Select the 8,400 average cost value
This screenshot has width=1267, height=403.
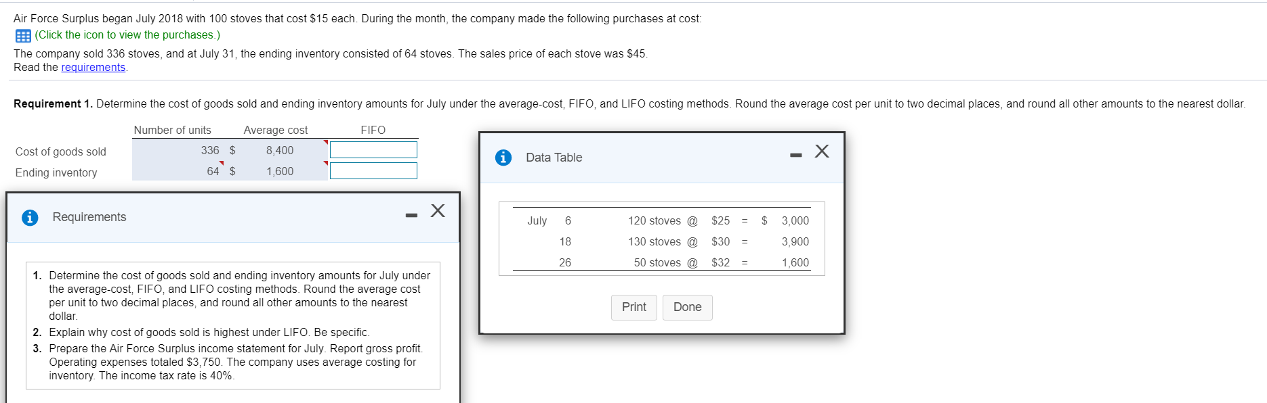point(280,150)
